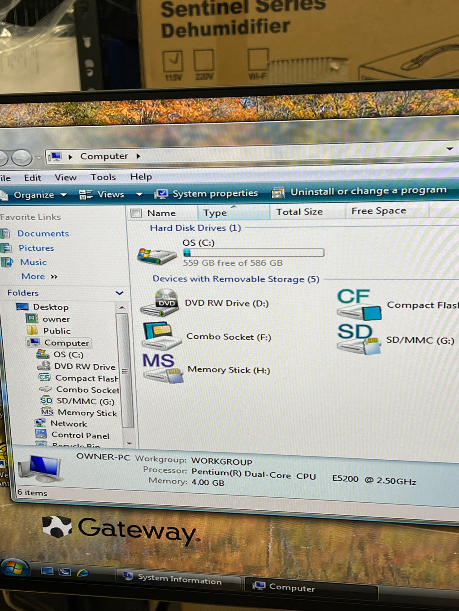Click the OS (C:) icon in folder tree

[x=43, y=354]
